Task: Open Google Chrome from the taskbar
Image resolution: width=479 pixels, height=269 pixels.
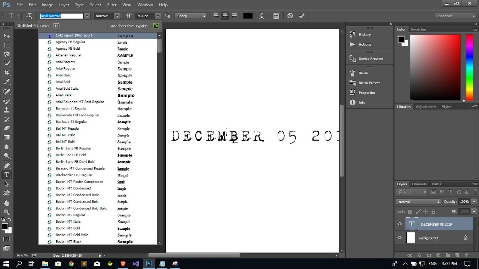Action: [71, 263]
